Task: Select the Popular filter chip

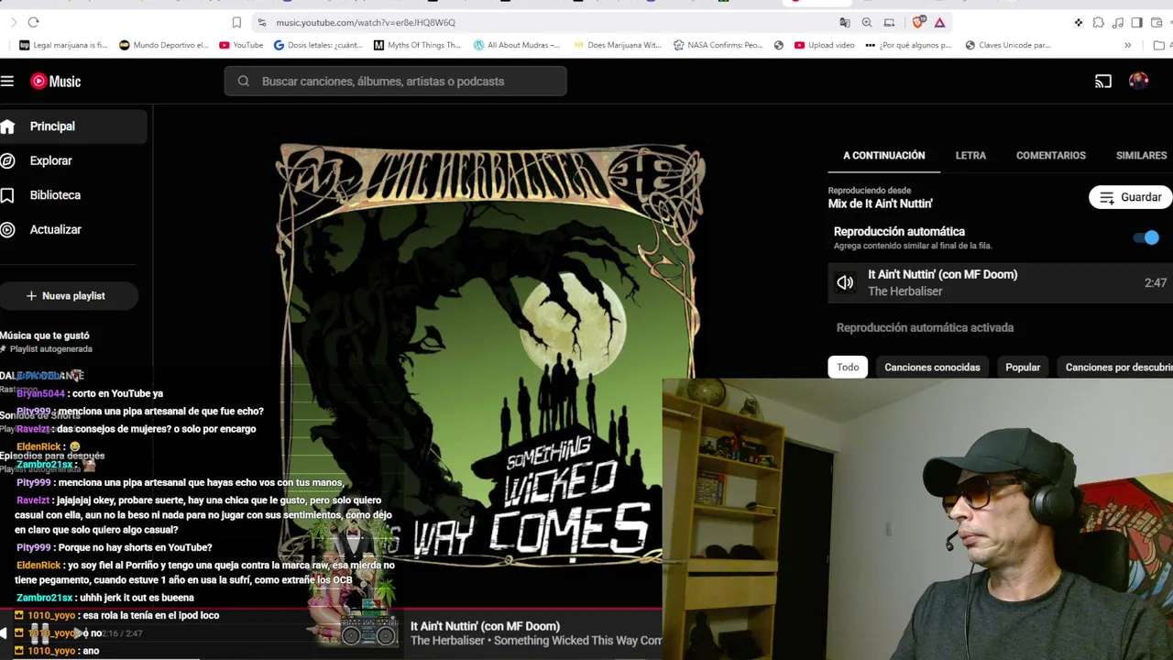Action: (x=1023, y=367)
